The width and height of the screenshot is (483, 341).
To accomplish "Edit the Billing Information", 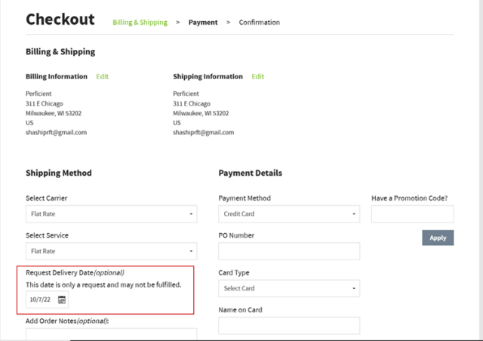I will click(103, 76).
